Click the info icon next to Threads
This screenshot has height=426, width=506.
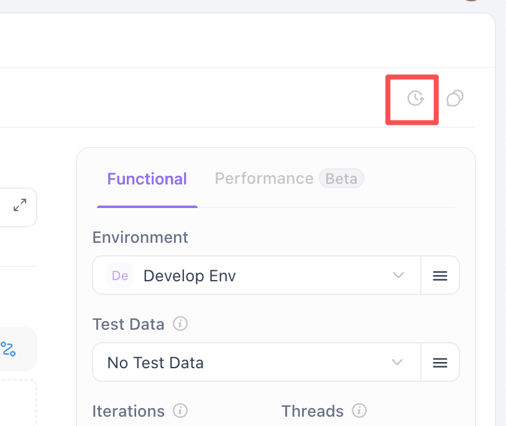coord(359,411)
